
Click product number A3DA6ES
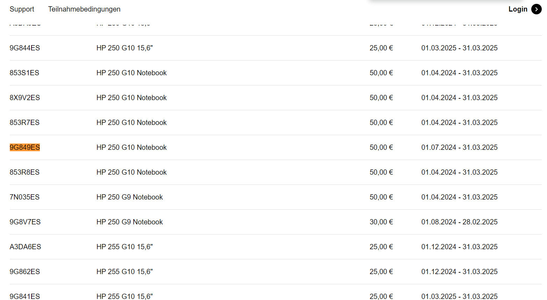tap(25, 247)
